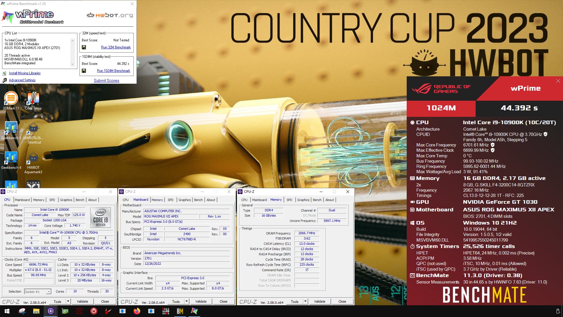Open the HWBOT x265 shortcut on the desktop
This screenshot has height=317, width=563.
[x=33, y=133]
